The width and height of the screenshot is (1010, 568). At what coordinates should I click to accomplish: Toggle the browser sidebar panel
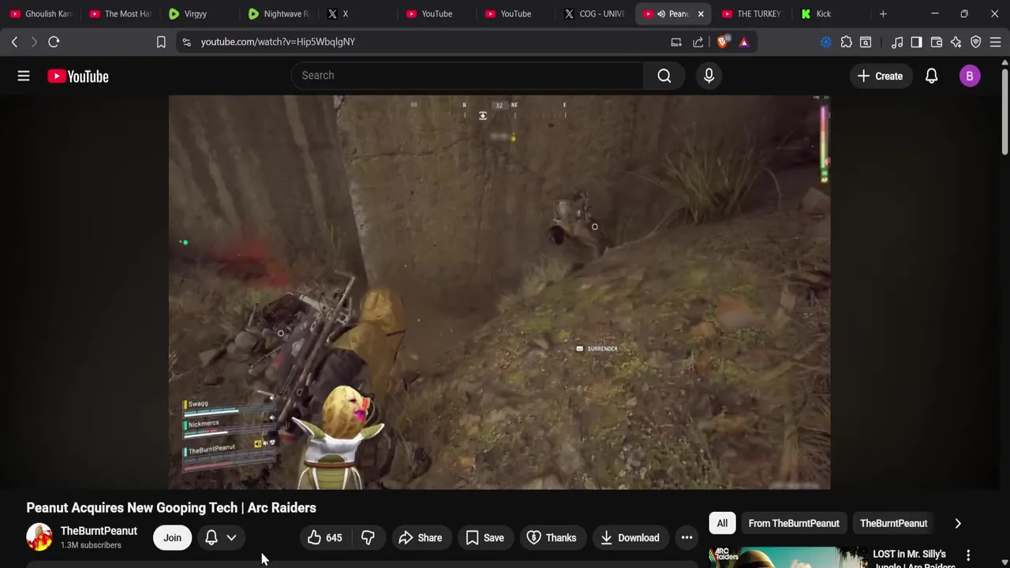pos(916,42)
